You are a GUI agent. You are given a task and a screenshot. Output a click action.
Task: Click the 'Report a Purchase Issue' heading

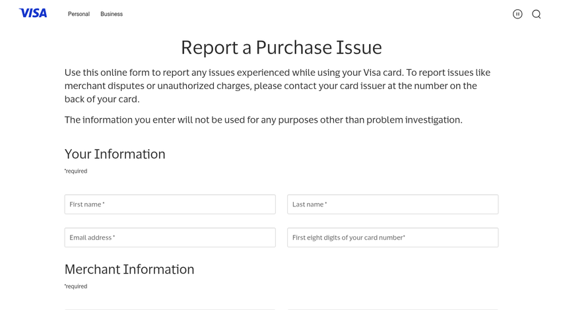[281, 47]
